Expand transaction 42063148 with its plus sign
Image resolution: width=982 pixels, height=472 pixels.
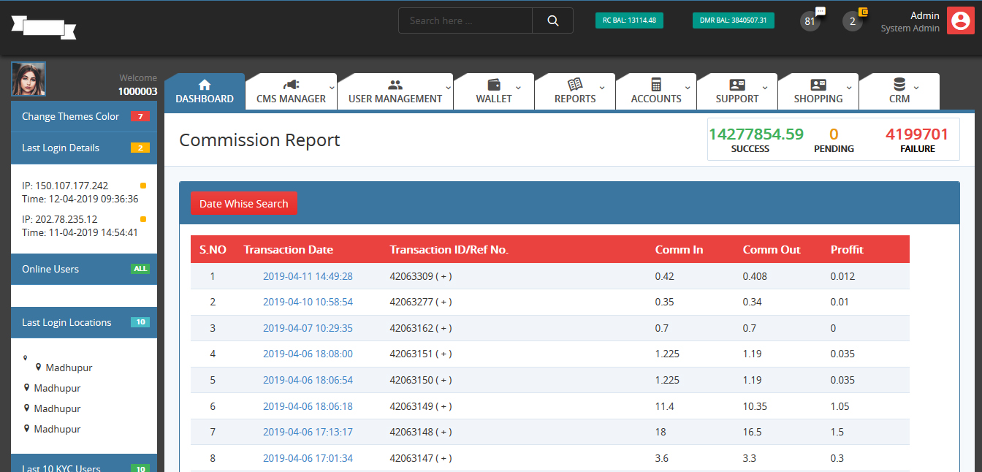pos(444,432)
